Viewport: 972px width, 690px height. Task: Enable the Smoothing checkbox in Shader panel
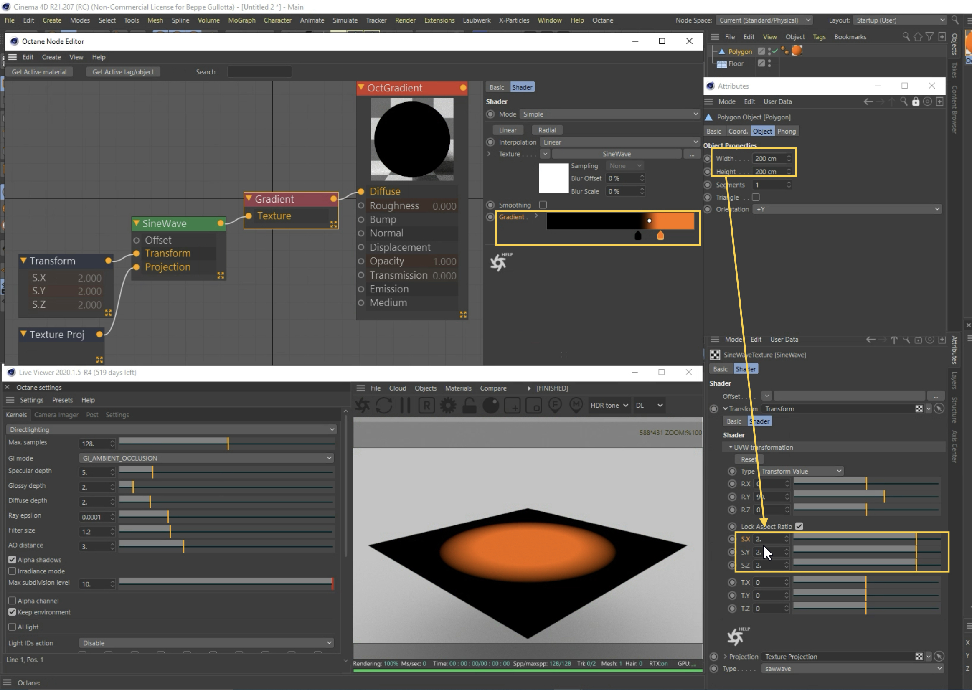point(543,205)
